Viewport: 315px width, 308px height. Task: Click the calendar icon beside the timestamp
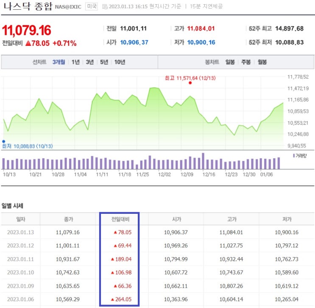tap(105, 7)
